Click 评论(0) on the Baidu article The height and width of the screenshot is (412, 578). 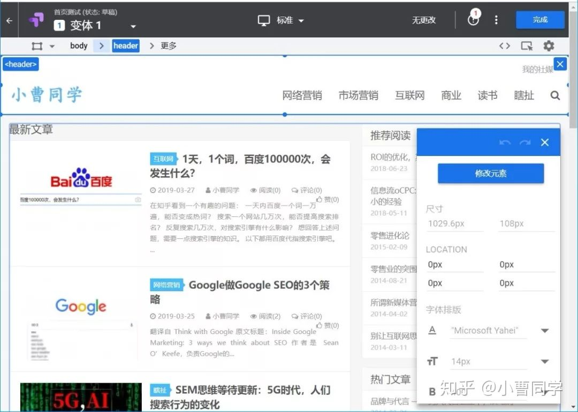(307, 190)
